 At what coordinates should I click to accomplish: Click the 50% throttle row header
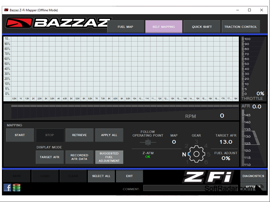coord(7,64)
